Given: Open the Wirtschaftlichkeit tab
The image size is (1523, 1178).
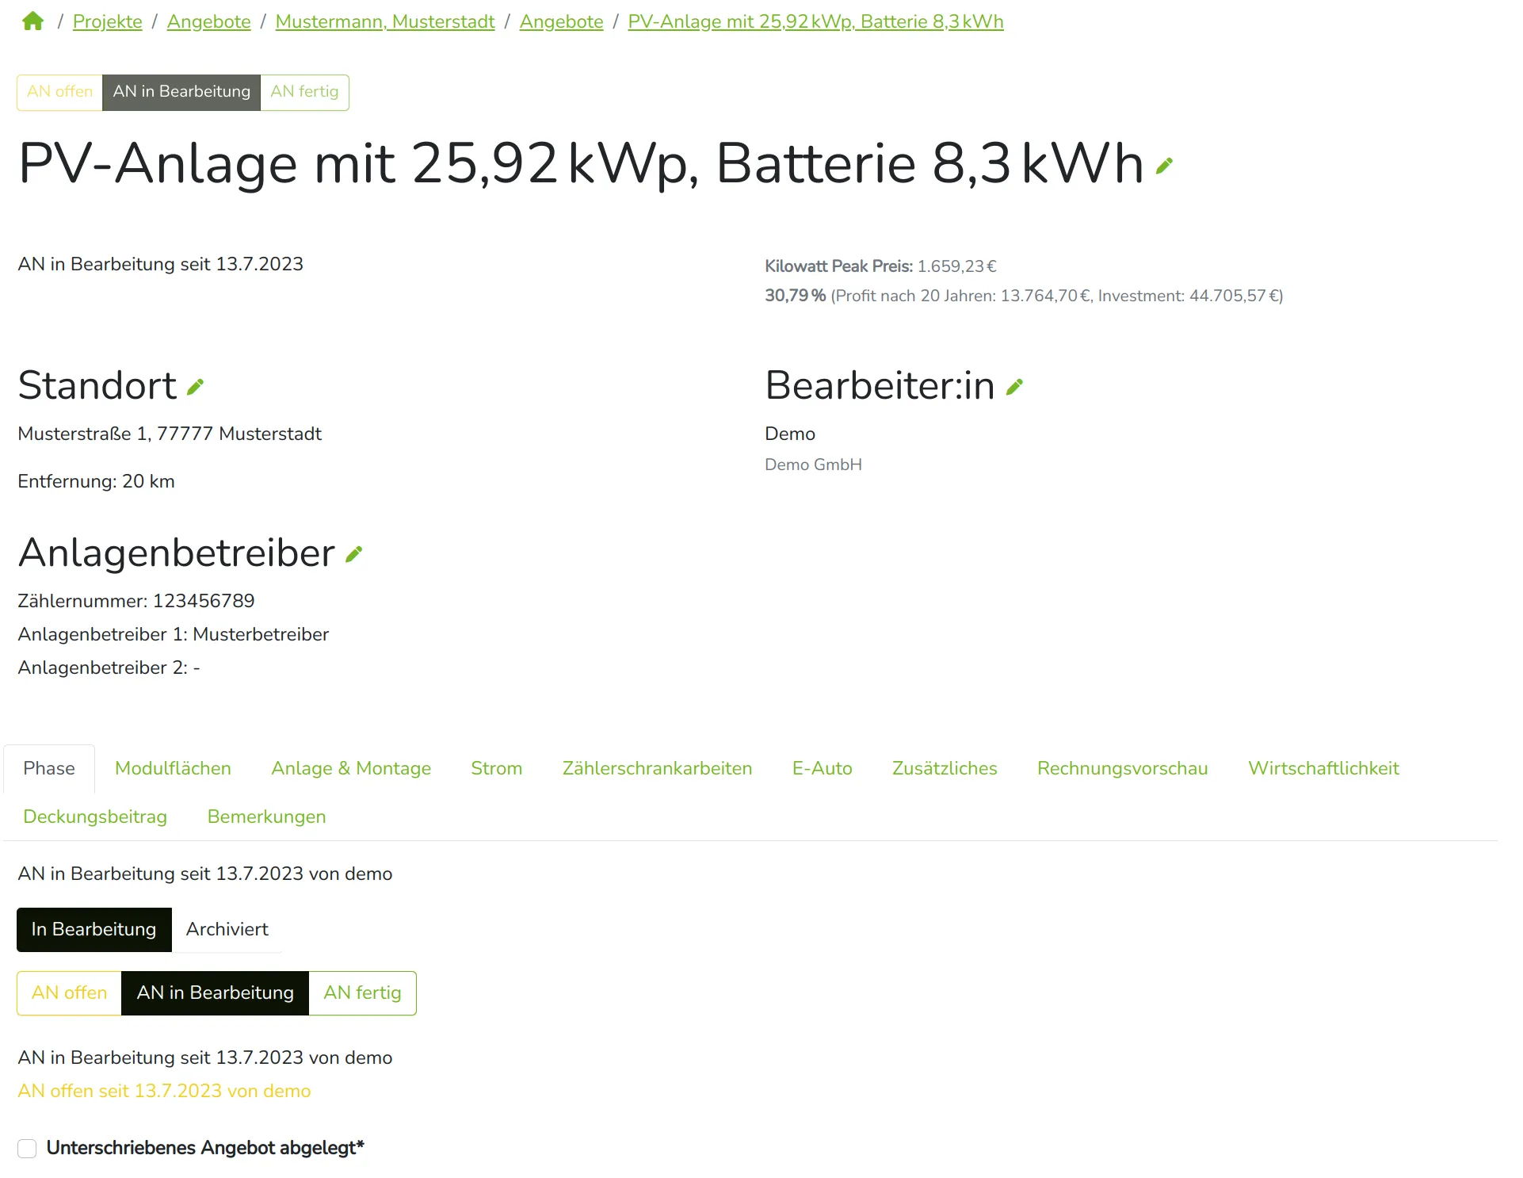Looking at the screenshot, I should (1323, 768).
